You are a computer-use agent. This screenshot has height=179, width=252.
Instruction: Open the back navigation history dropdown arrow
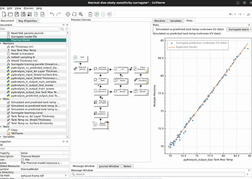pos(235,14)
